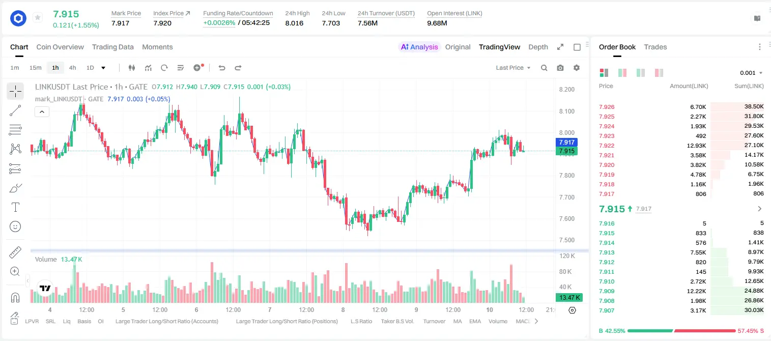Add LINK to favorites with star

coord(38,18)
